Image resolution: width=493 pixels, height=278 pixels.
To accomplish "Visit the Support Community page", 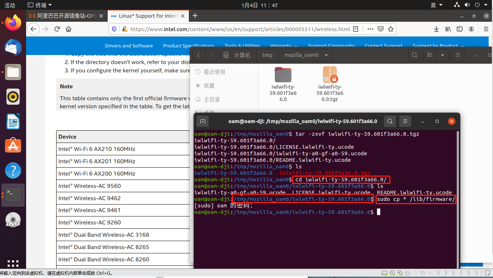I will tap(331, 46).
